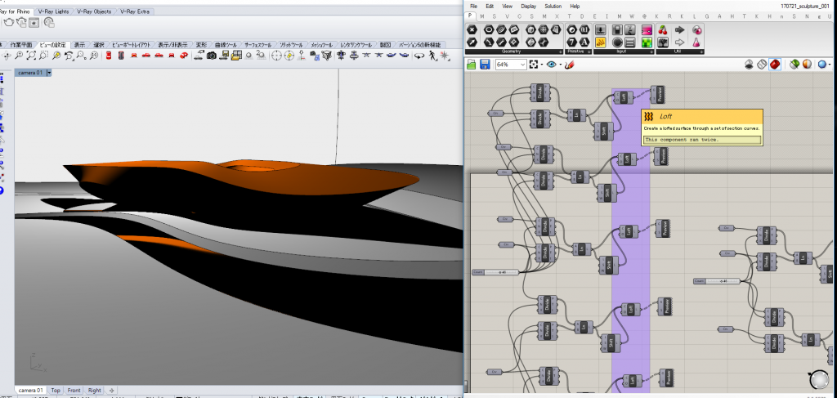This screenshot has width=837, height=398.
Task: Click the sketch tool icon on the canvas toolbar
Action: [571, 65]
